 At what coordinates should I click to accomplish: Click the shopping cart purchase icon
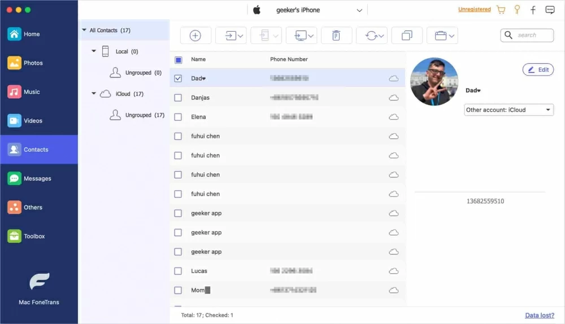click(501, 10)
